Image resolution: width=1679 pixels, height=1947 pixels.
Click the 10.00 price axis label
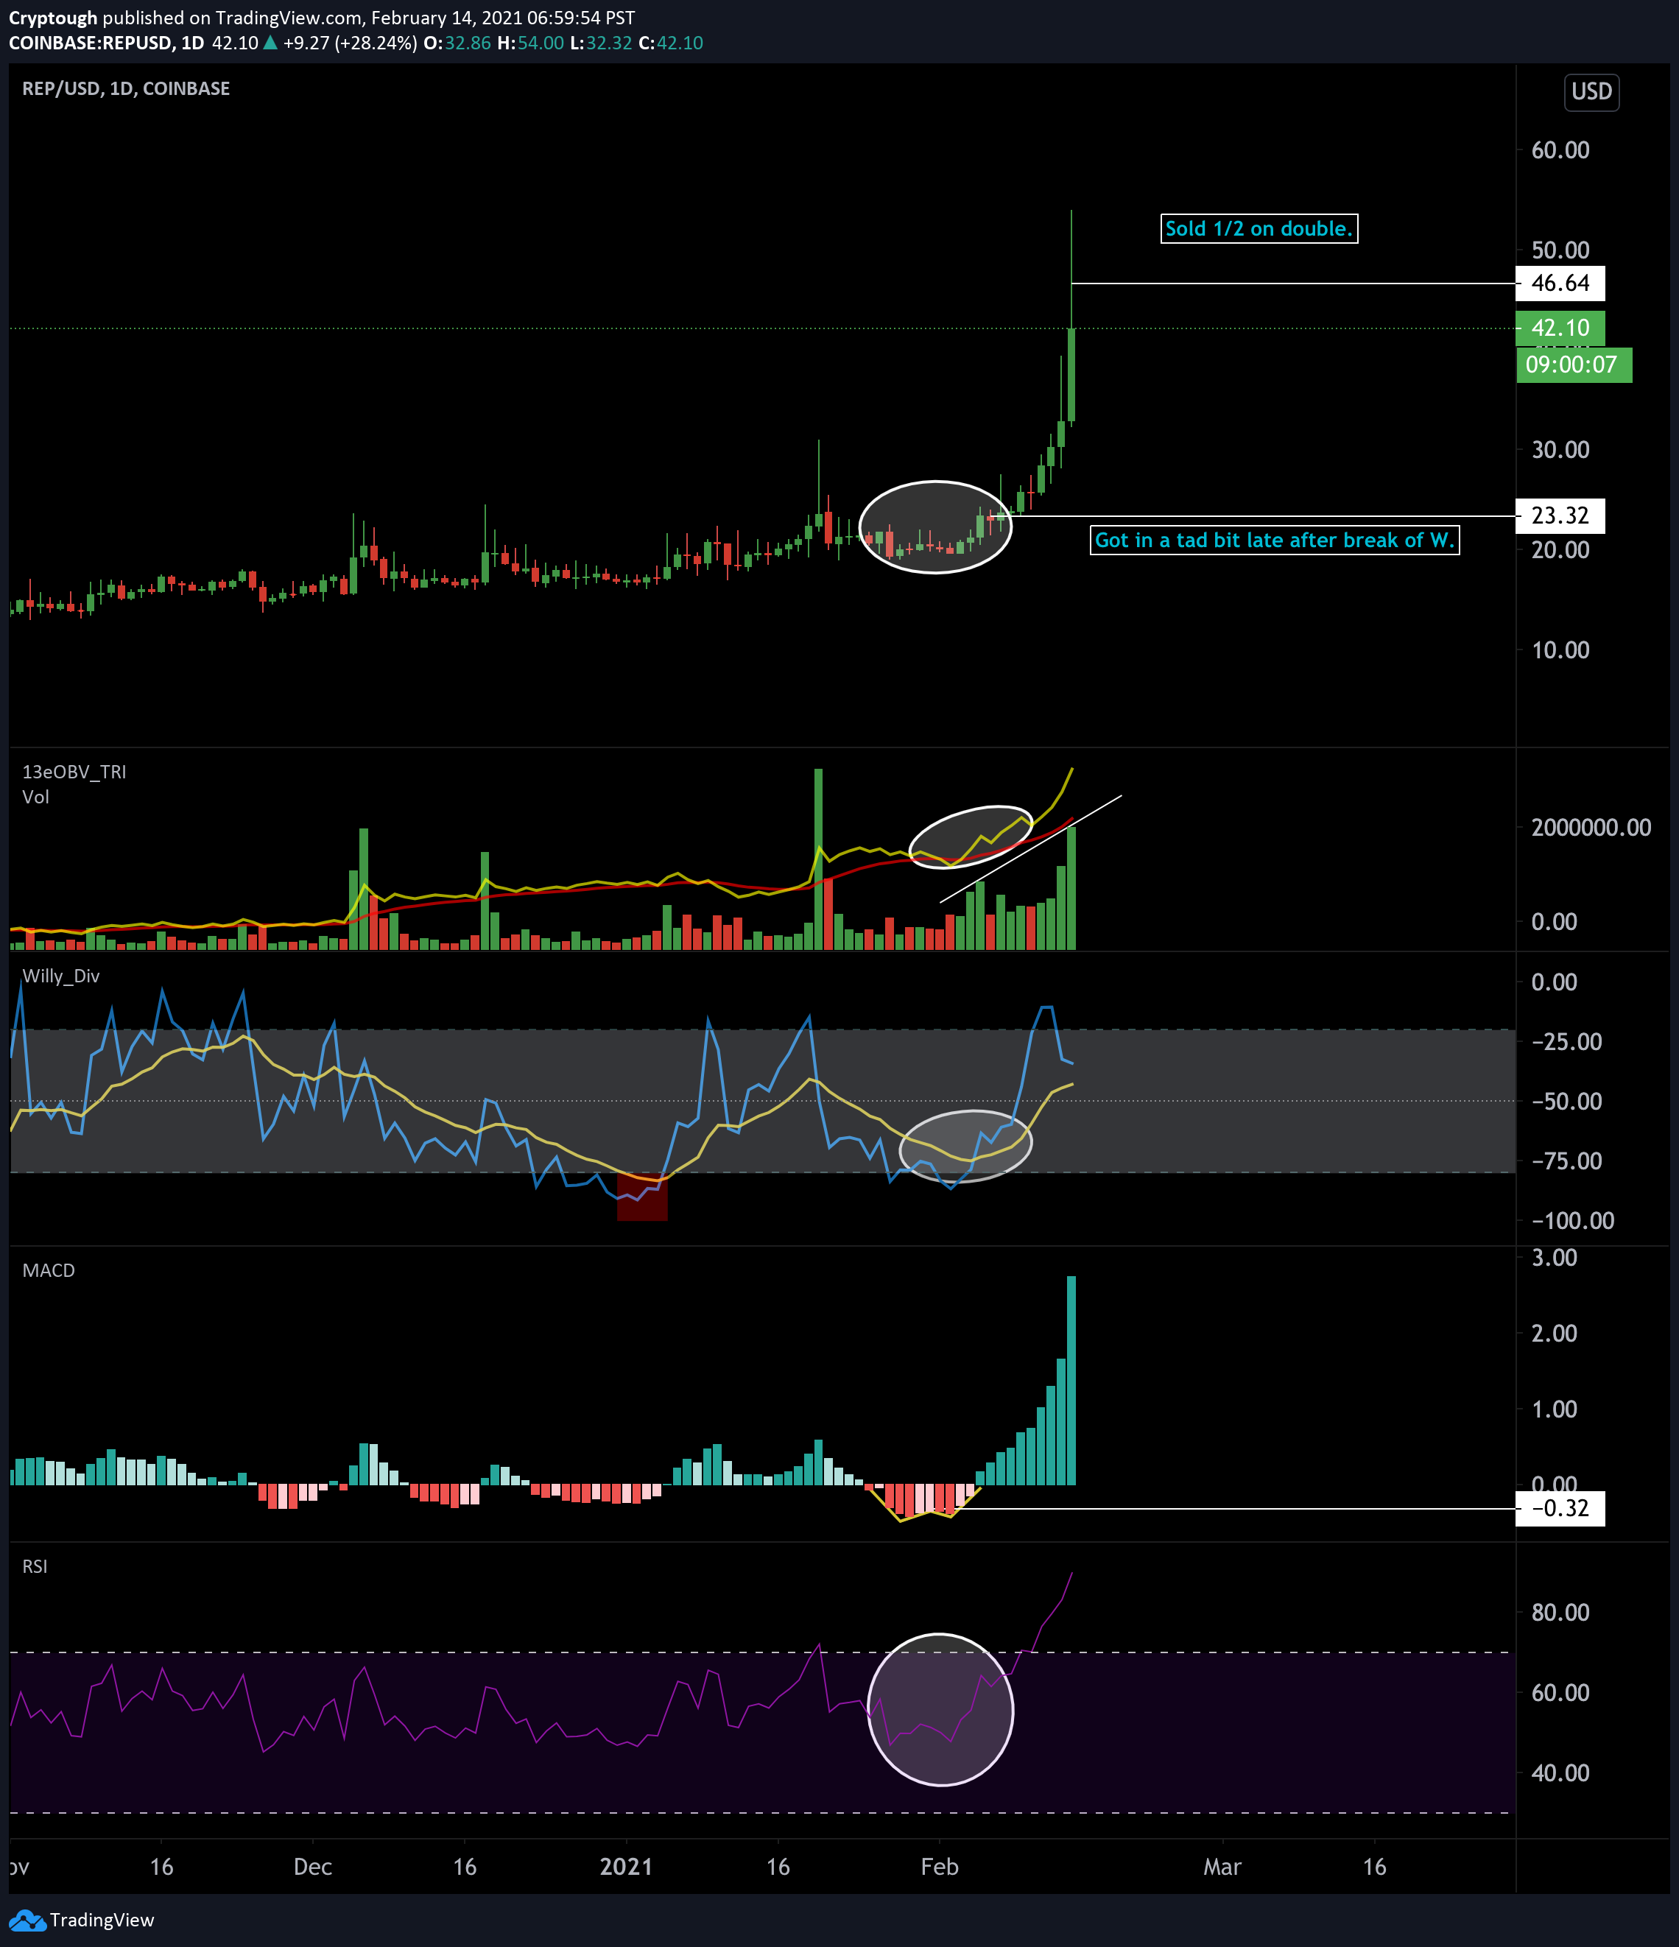(1560, 649)
